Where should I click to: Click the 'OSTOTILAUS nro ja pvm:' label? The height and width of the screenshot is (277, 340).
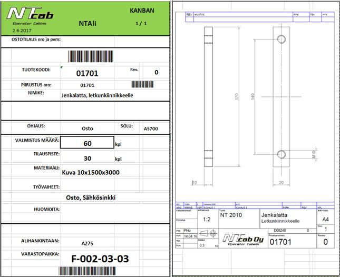36,39
